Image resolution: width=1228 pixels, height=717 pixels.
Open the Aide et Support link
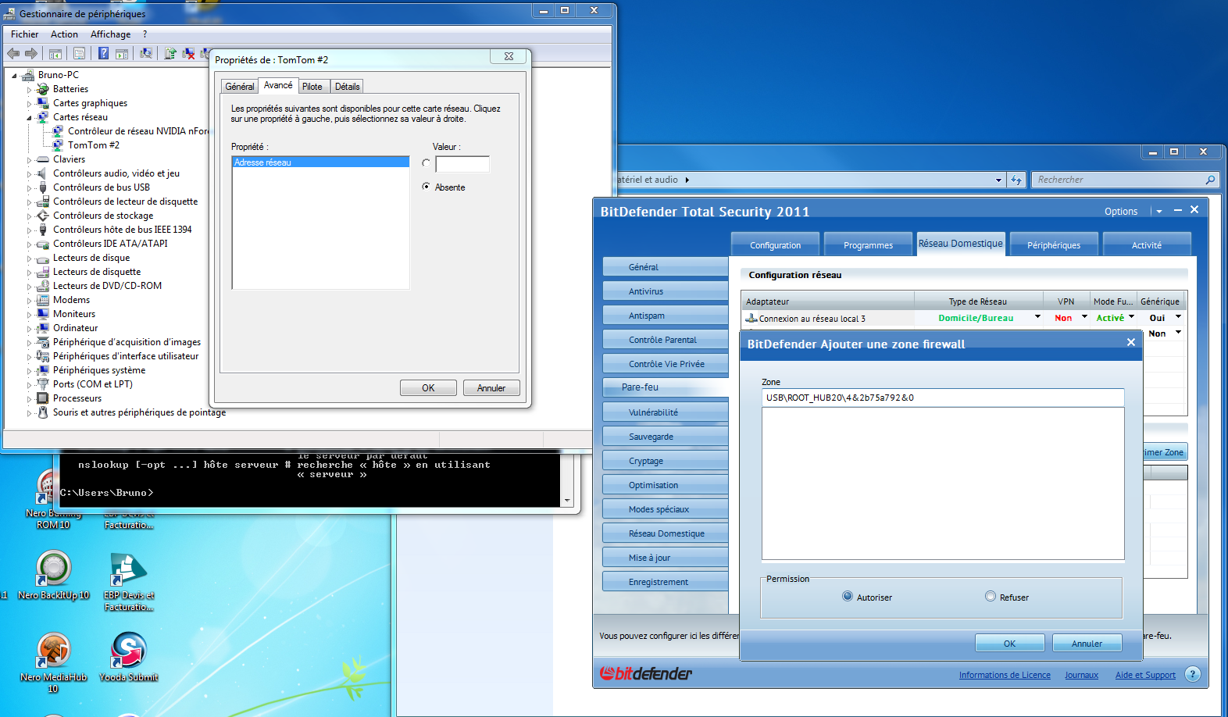[x=1145, y=675]
